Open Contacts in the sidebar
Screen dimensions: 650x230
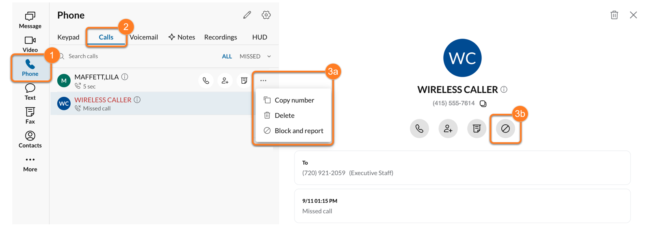[x=30, y=139]
